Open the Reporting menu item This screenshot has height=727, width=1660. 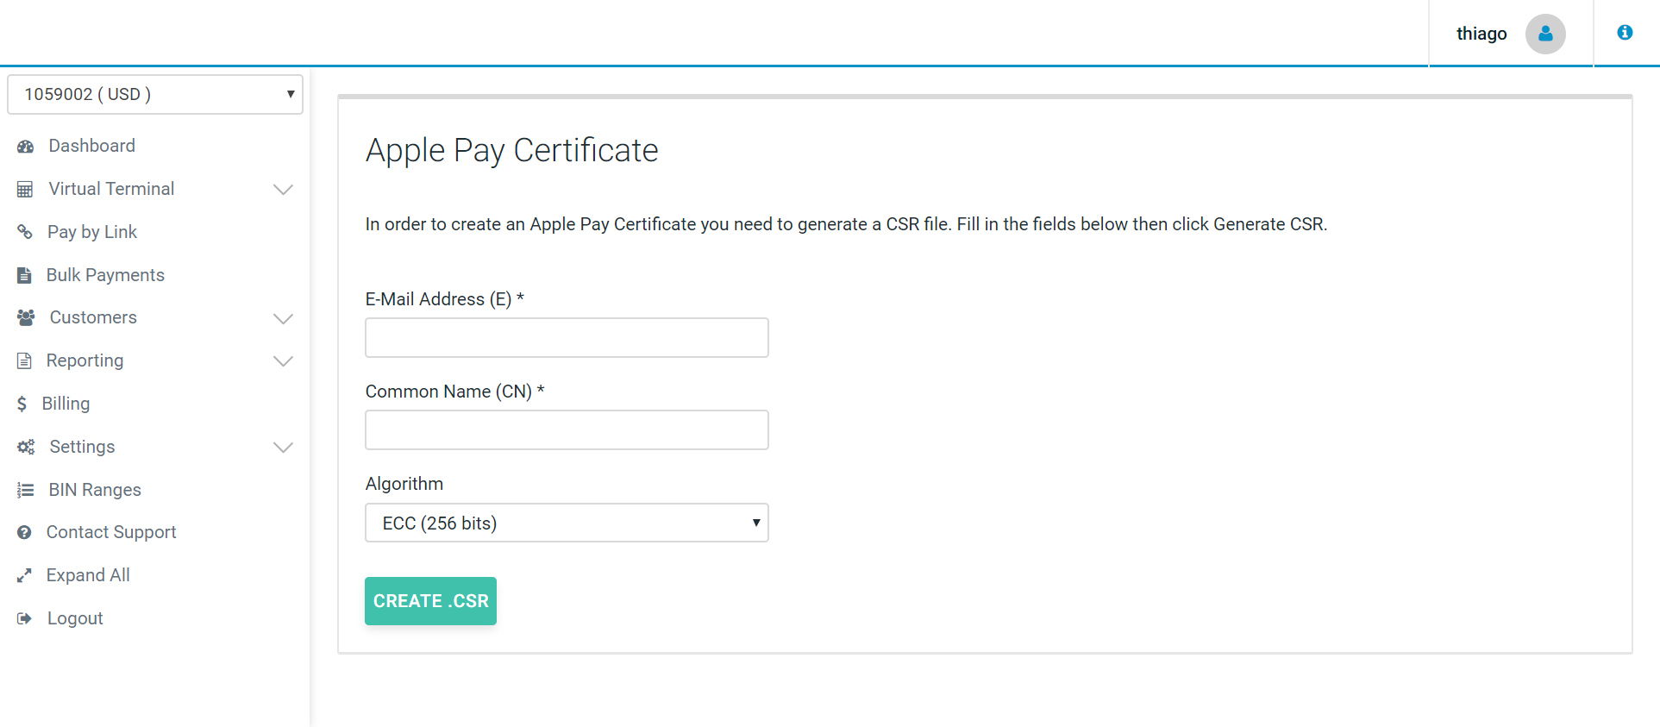pos(85,360)
